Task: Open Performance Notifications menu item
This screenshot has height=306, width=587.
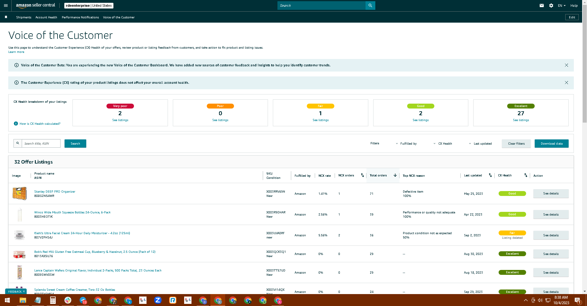Action: (80, 17)
